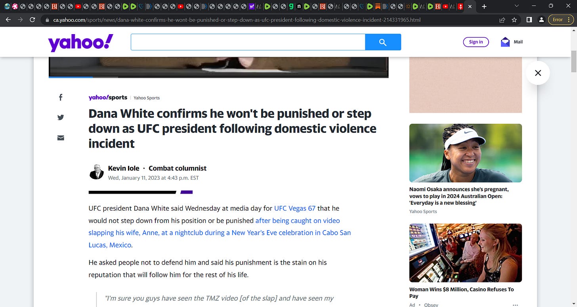Share article via Twitter bird icon

coord(61,117)
